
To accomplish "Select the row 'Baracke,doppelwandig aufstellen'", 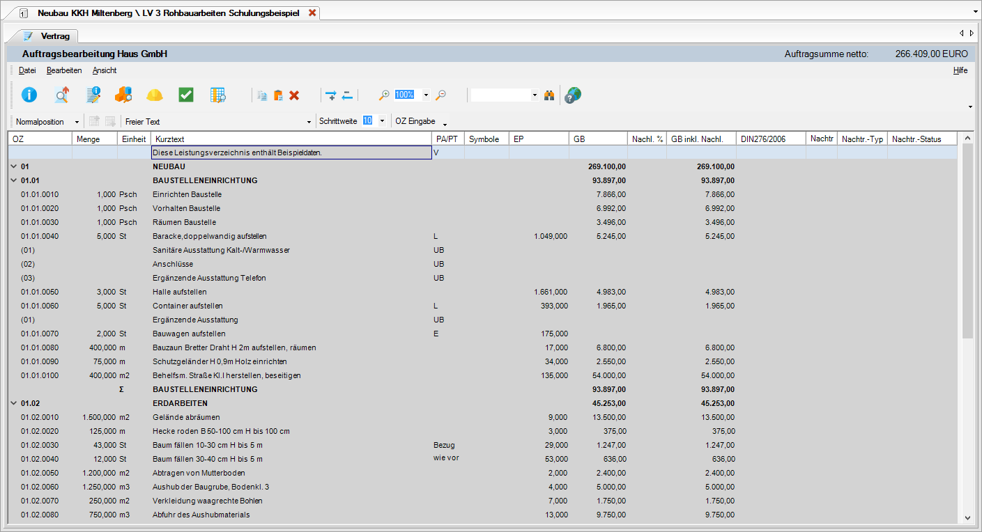I will (x=484, y=236).
